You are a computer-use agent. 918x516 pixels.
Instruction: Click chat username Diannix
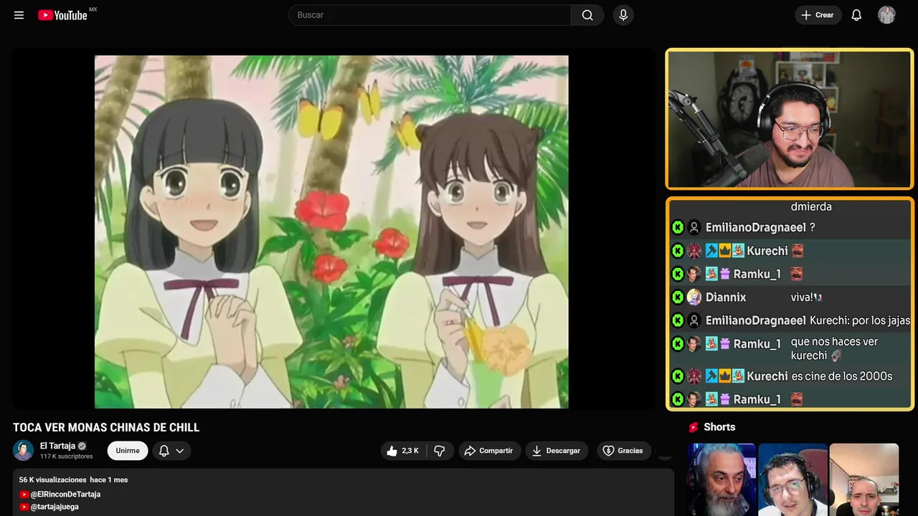tap(726, 297)
